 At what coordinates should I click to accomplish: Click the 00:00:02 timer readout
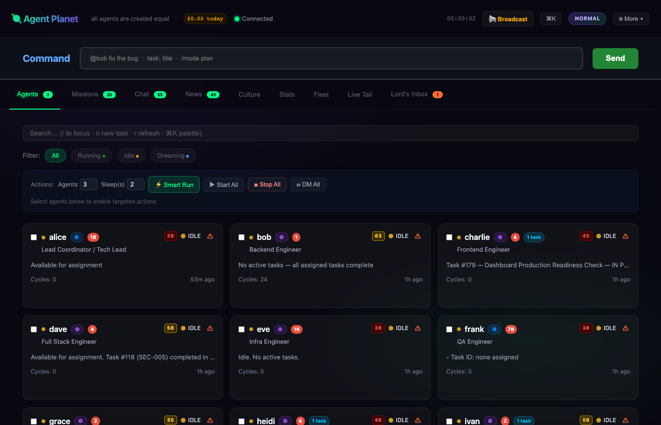461,19
